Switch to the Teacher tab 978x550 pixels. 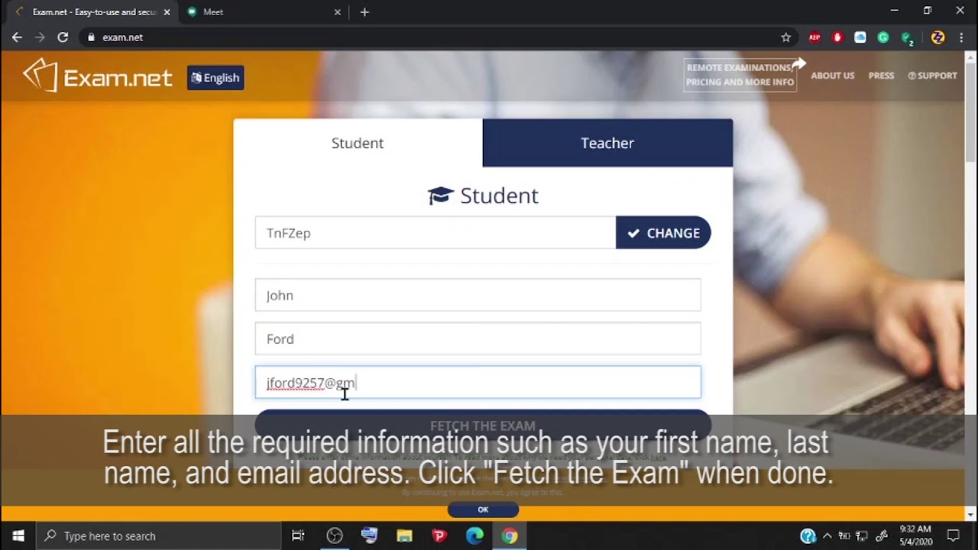pyautogui.click(x=607, y=143)
